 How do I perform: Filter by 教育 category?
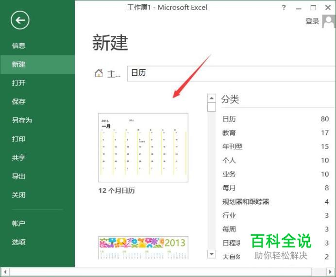click(276, 133)
